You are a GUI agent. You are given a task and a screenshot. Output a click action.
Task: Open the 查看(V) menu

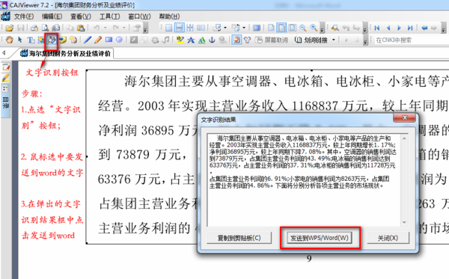pyautogui.click(x=81, y=16)
